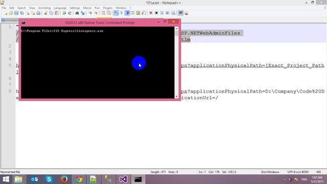Click the icationUrl=/ text
Image resolution: width=327 pixels, height=184 pixels.
pyautogui.click(x=199, y=98)
